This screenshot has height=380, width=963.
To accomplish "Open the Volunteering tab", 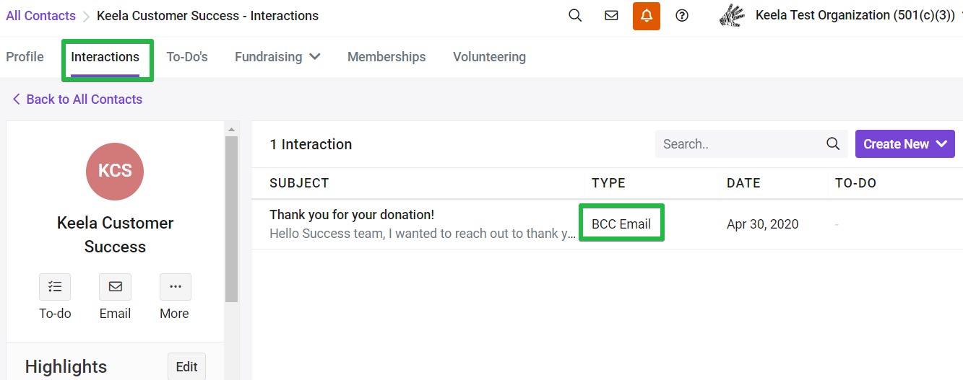I will tap(489, 57).
